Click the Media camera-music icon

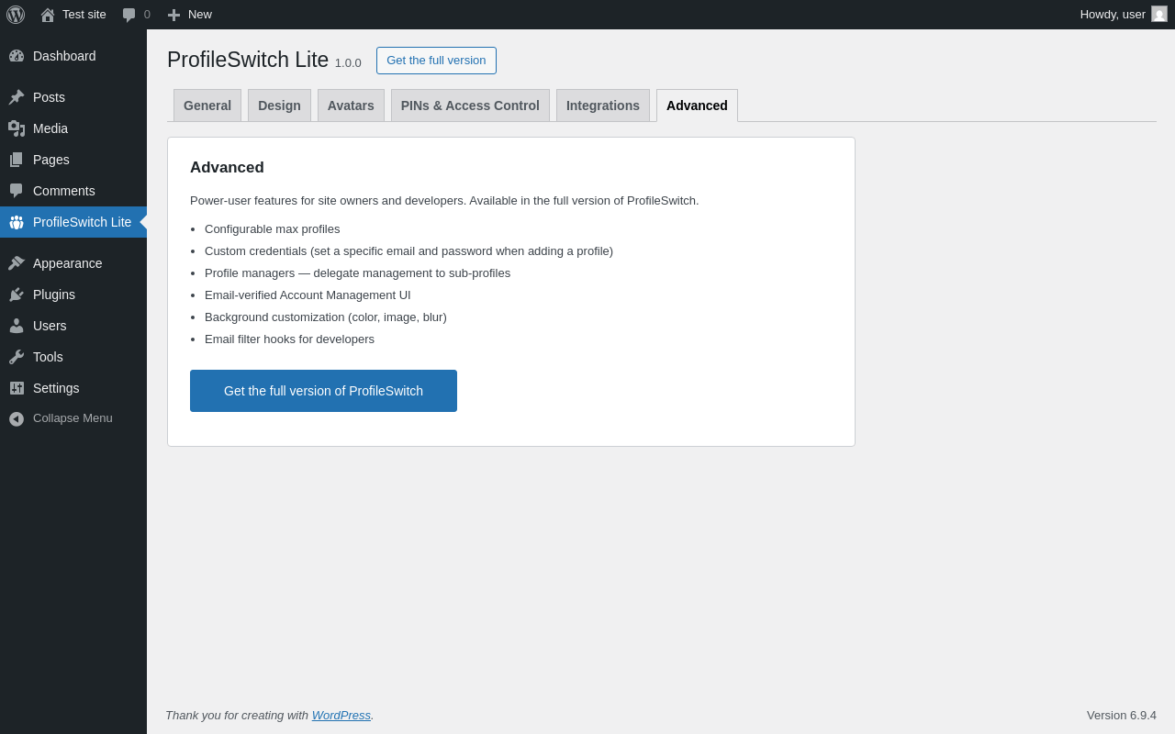pos(17,128)
